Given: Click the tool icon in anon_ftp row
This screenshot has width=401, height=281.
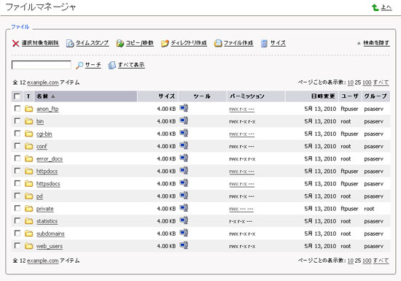Looking at the screenshot, I should (184, 108).
